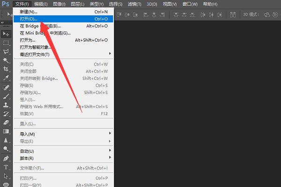This screenshot has height=187, width=281.
Task: Select the Move tool in toolbar
Action: pos(6,34)
